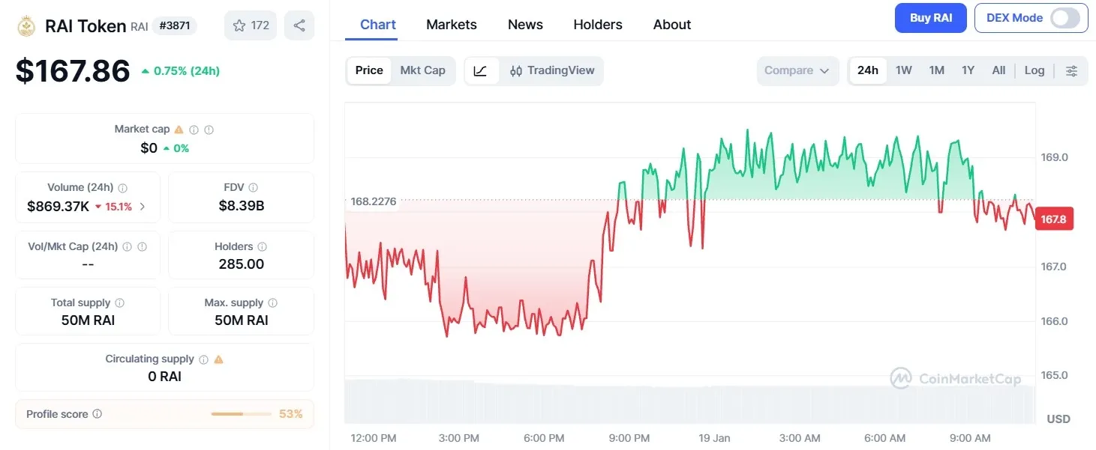Click the Buy RAI button

930,17
